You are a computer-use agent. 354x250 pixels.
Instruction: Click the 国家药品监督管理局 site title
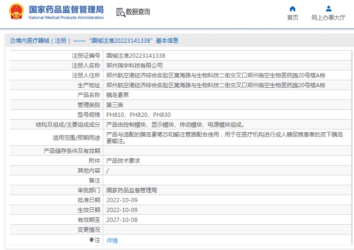coord(66,9)
